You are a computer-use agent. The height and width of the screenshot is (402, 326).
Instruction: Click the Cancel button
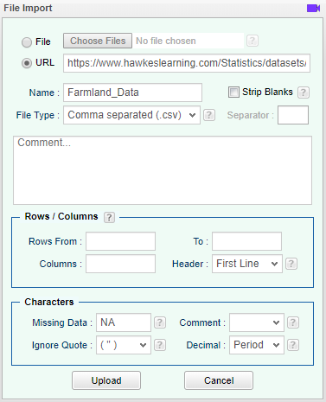(x=219, y=380)
